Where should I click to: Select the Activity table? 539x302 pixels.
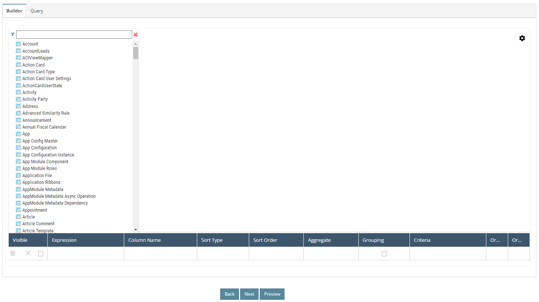29,92
